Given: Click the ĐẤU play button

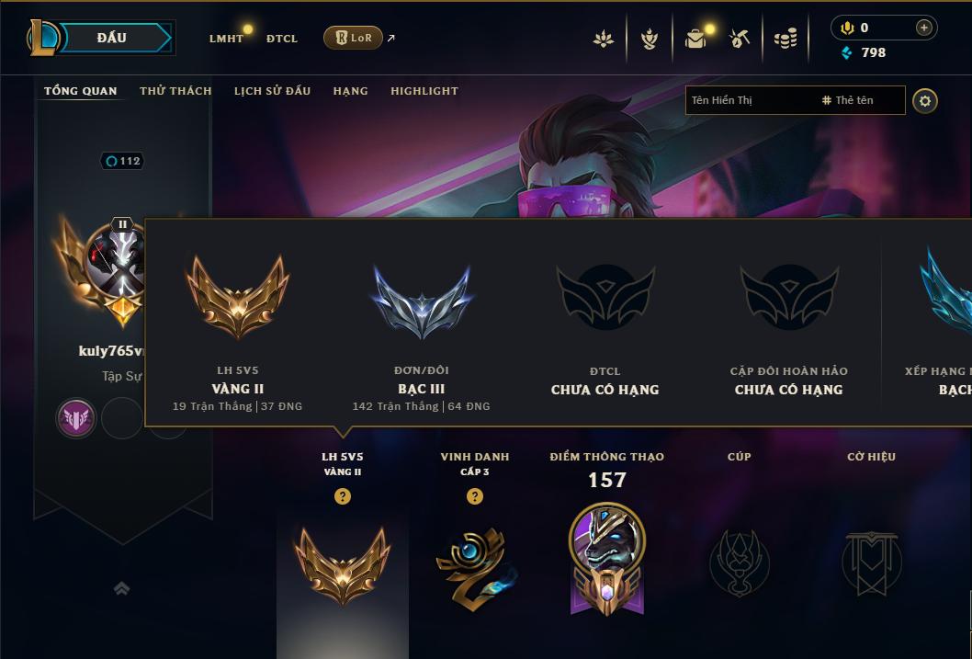Looking at the screenshot, I should (x=111, y=38).
